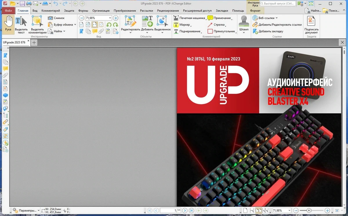Switch to the Комментарий ribbon tab

pos(50,11)
